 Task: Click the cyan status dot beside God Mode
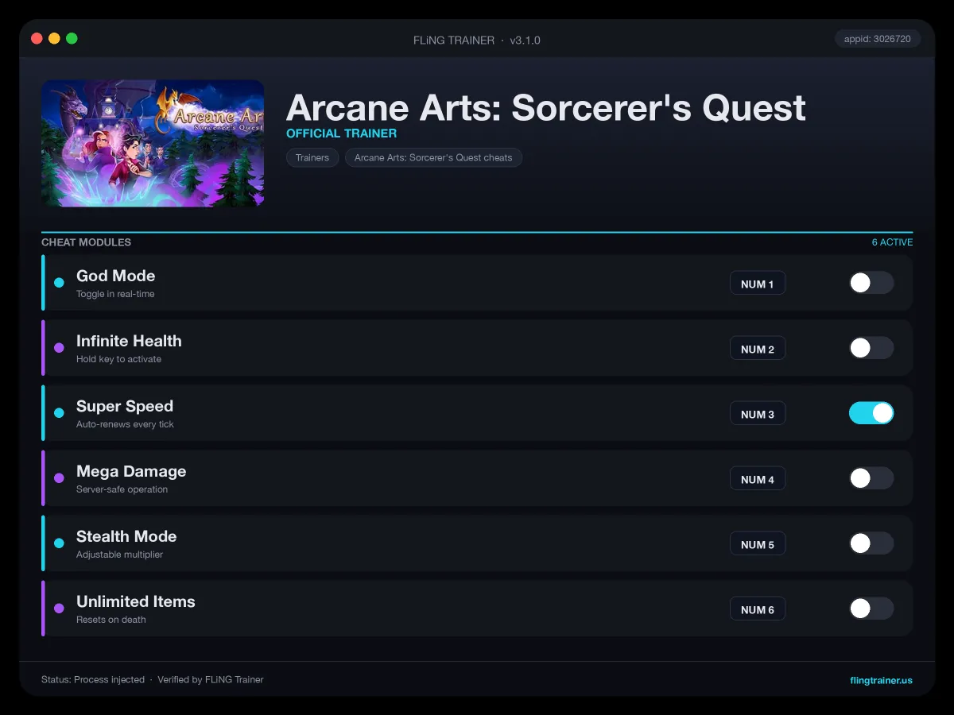(x=59, y=283)
